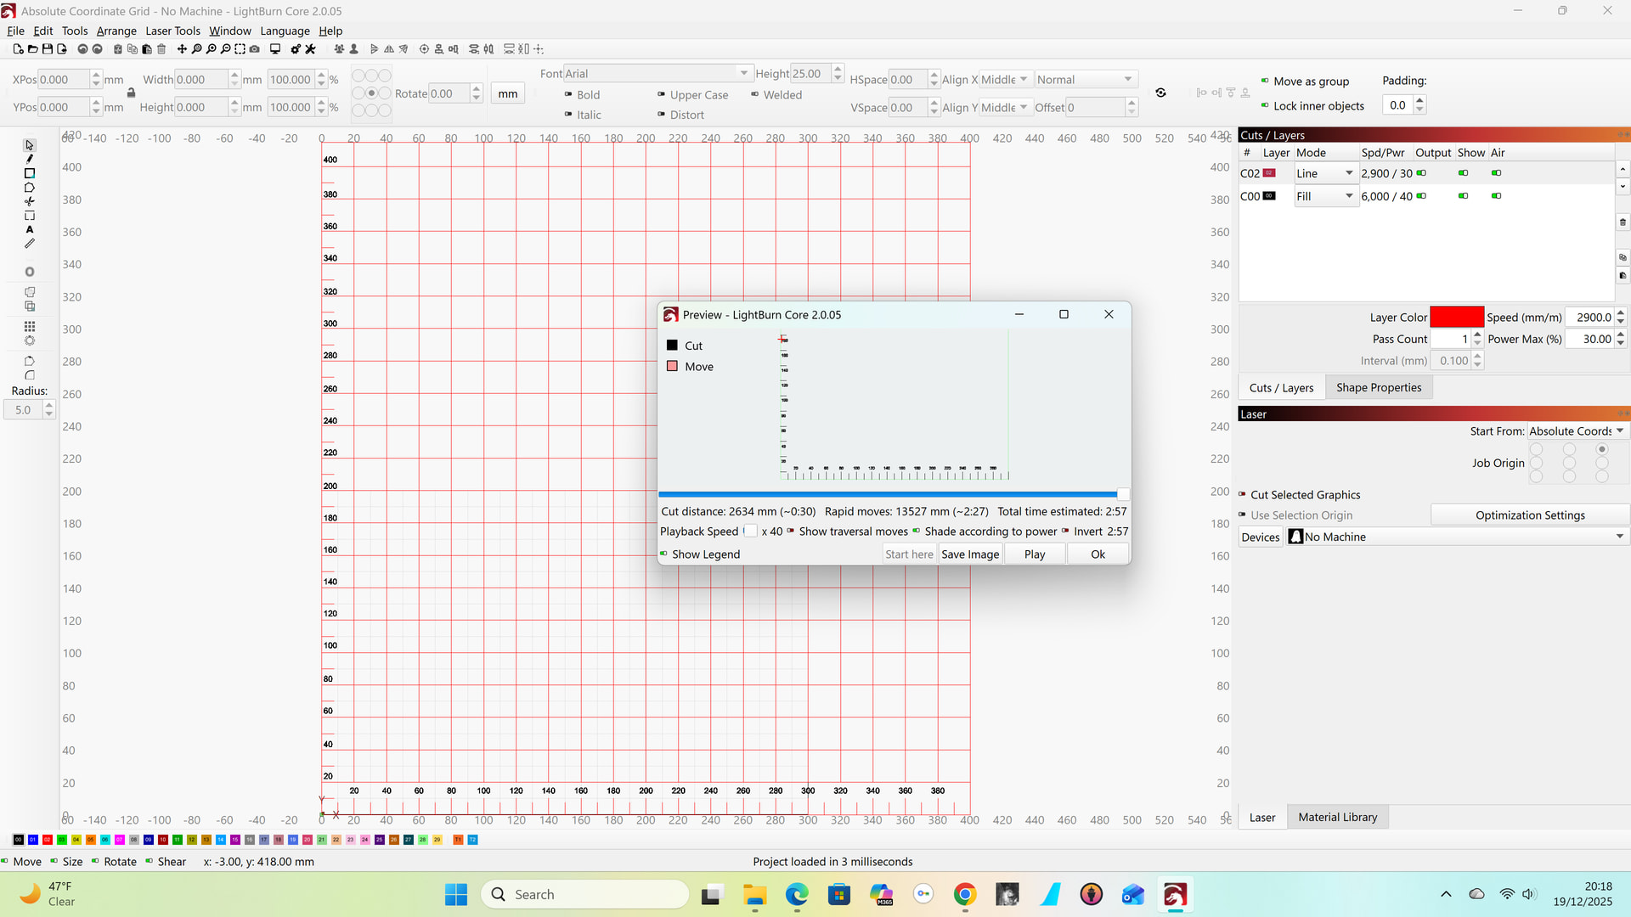Viewport: 1631px width, 917px height.
Task: Disable the Show Legend toggle
Action: point(664,554)
